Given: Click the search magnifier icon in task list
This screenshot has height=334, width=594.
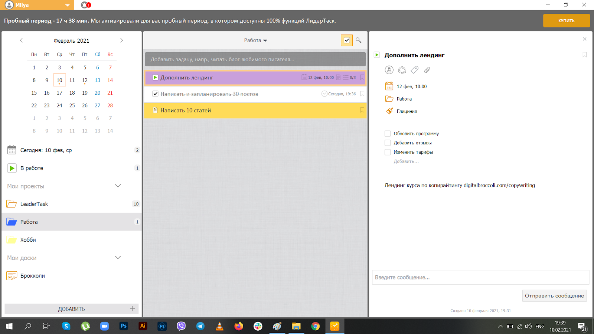Looking at the screenshot, I should point(358,40).
